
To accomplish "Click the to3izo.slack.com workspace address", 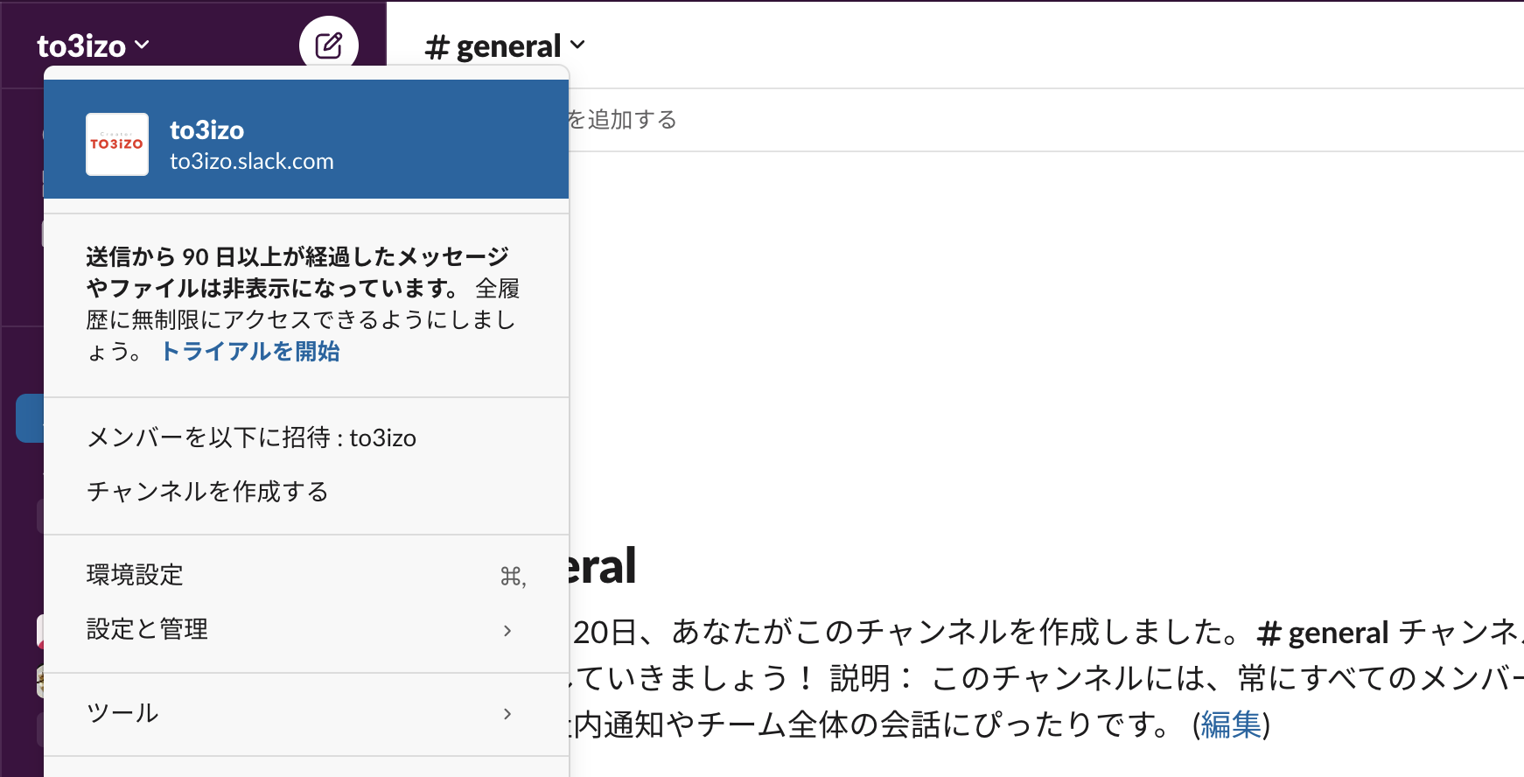I will [252, 161].
